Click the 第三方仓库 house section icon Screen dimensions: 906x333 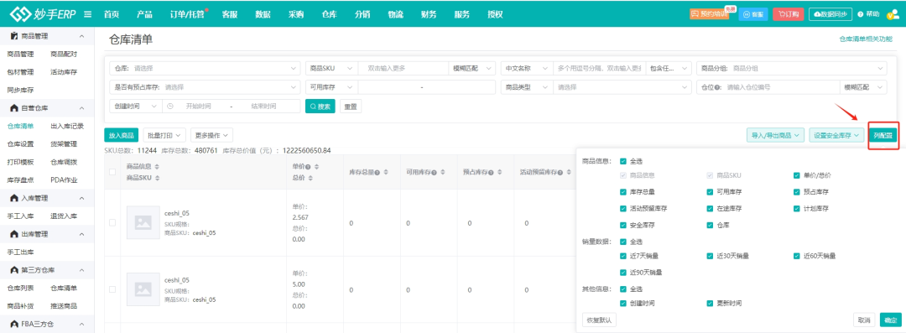click(x=14, y=270)
